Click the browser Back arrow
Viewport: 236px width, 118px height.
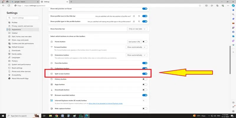coord(4,6)
